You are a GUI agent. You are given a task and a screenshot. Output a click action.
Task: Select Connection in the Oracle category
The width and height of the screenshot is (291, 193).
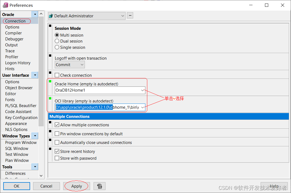pos(15,21)
